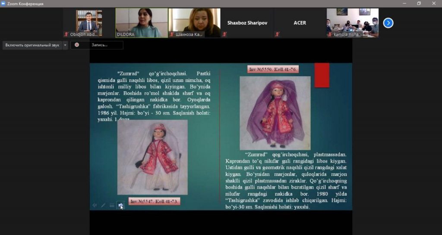Click muted mic icon on Shaxboz Sharipov tile
Image resolution: width=442 pixels, height=235 pixels.
point(224,34)
